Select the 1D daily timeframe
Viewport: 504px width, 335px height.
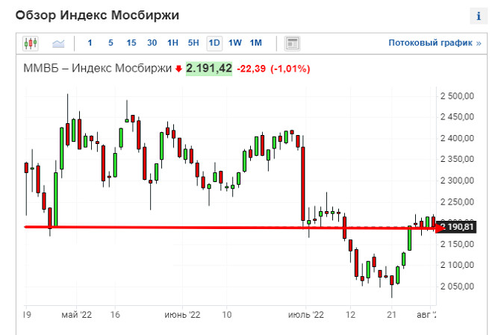click(214, 43)
